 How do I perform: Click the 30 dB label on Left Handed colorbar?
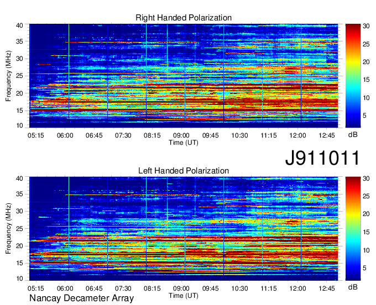(x=366, y=178)
